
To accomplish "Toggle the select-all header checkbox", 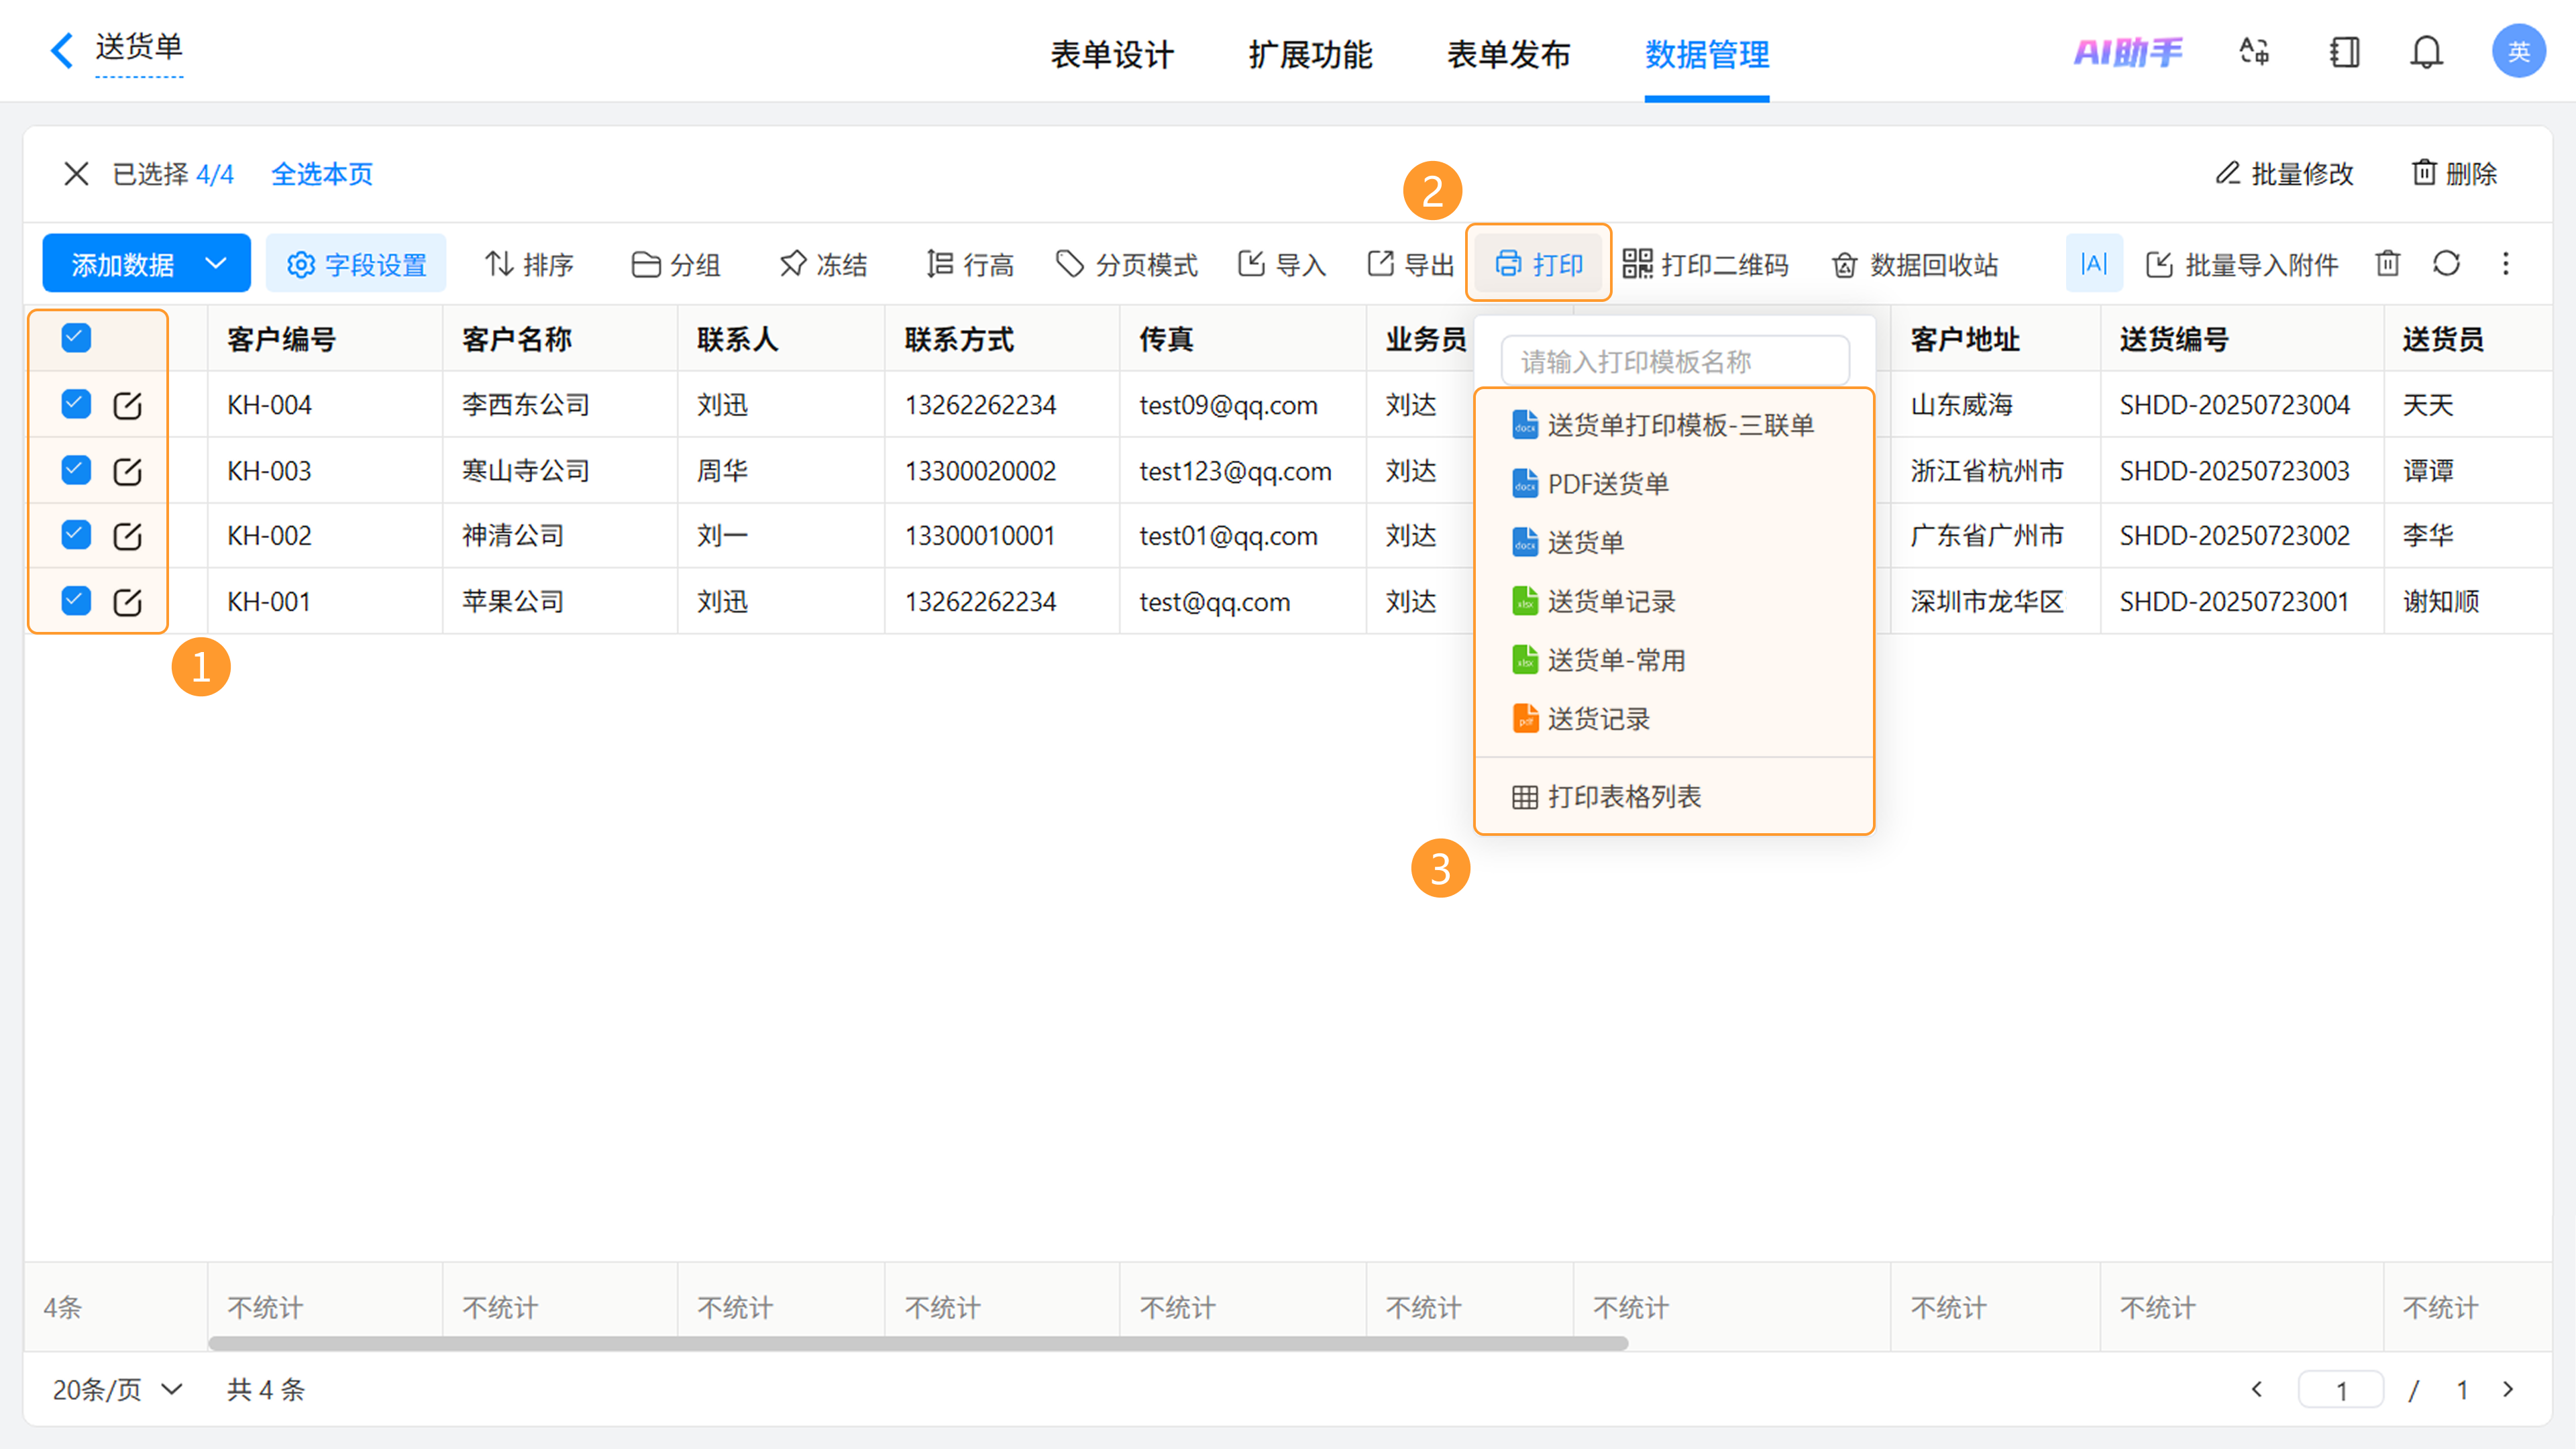I will [76, 338].
